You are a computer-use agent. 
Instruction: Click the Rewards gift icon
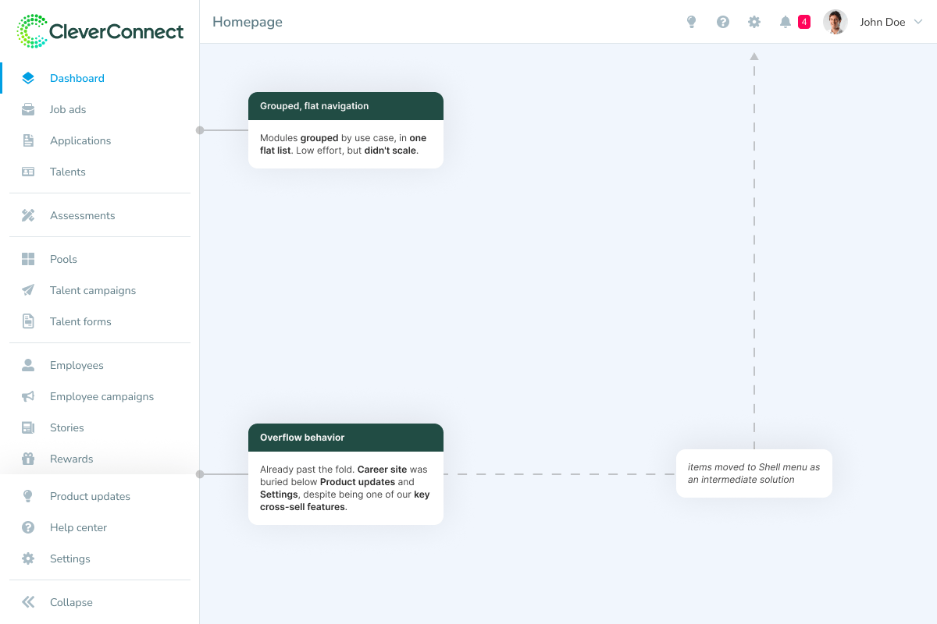coord(28,459)
